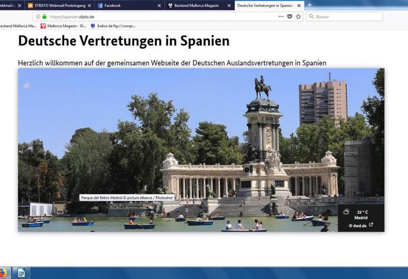Switch to STRATO Webmail Posteingang tab
Viewport: 408px width, 279px height.
pos(56,6)
